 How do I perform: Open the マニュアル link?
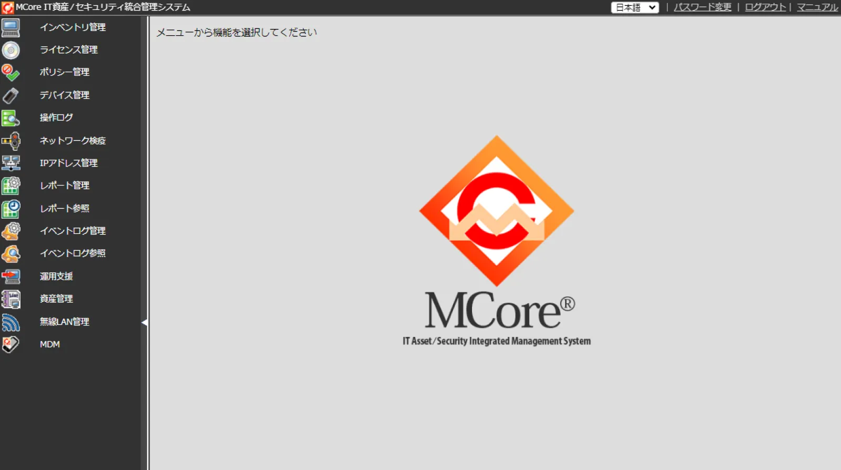(x=817, y=7)
